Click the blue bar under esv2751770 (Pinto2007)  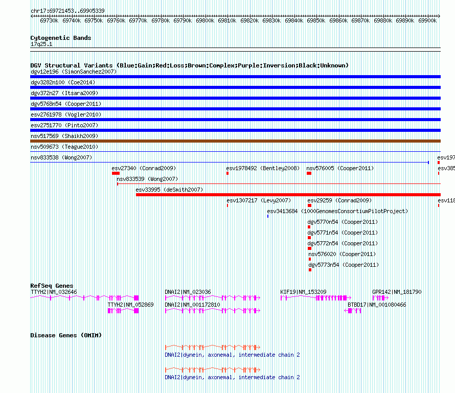pos(235,130)
